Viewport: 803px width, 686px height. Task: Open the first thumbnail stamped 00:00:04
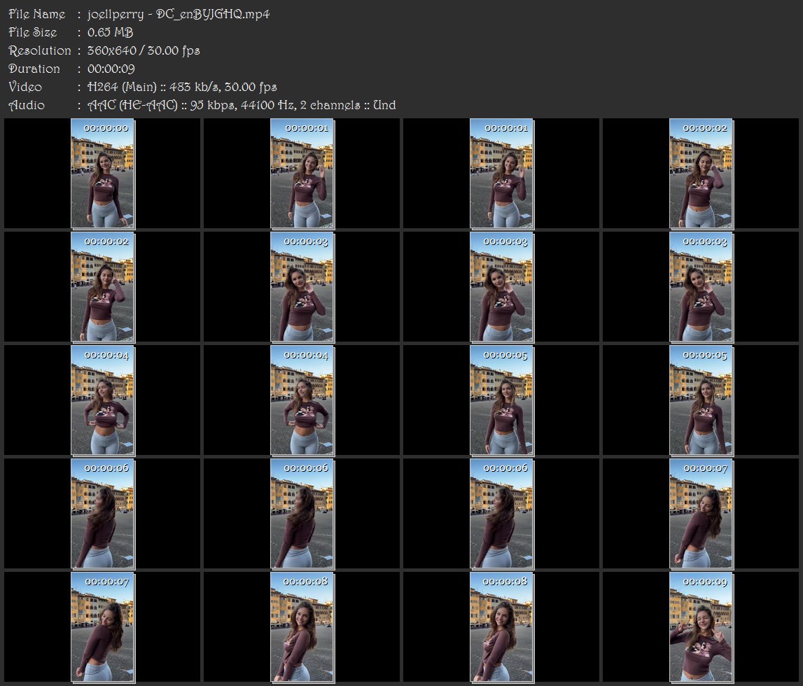point(102,400)
